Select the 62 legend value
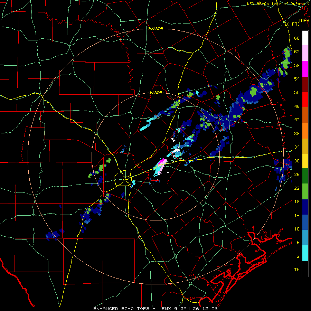 (297, 52)
